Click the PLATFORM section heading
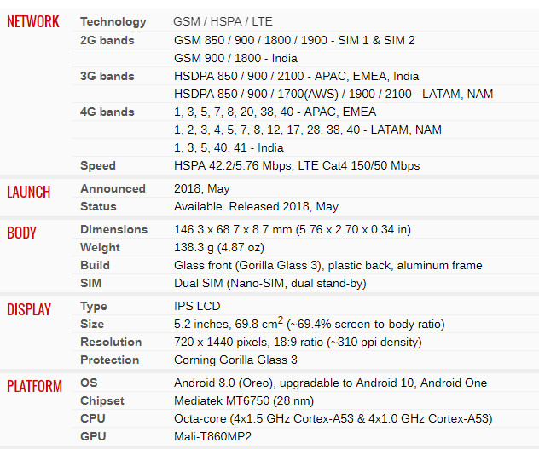539x449 pixels. 35,387
